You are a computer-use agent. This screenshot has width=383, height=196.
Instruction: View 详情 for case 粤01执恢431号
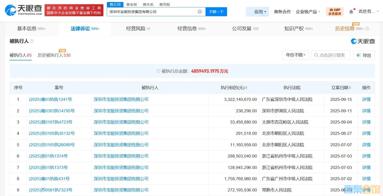click(366, 179)
